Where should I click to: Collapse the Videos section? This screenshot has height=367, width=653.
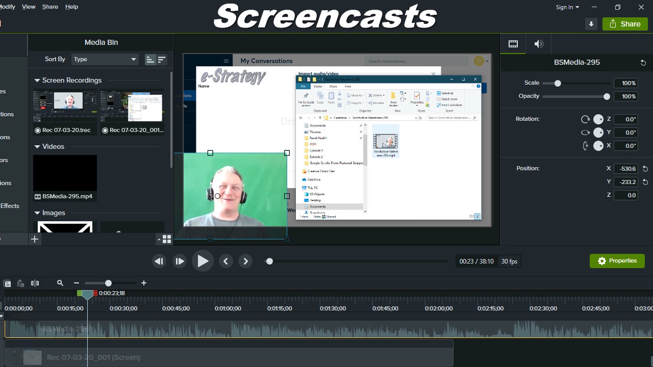click(x=37, y=146)
